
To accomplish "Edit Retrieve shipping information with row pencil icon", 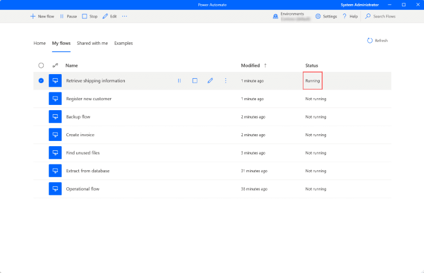I will click(x=210, y=81).
